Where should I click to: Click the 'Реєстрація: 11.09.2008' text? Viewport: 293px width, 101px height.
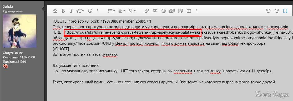pyautogui.click(x=19, y=57)
